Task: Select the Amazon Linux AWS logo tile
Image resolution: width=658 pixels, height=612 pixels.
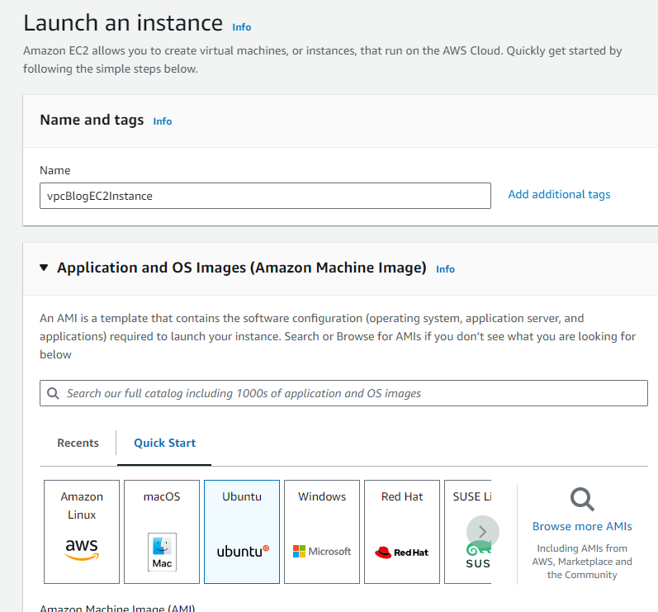Action: click(82, 531)
